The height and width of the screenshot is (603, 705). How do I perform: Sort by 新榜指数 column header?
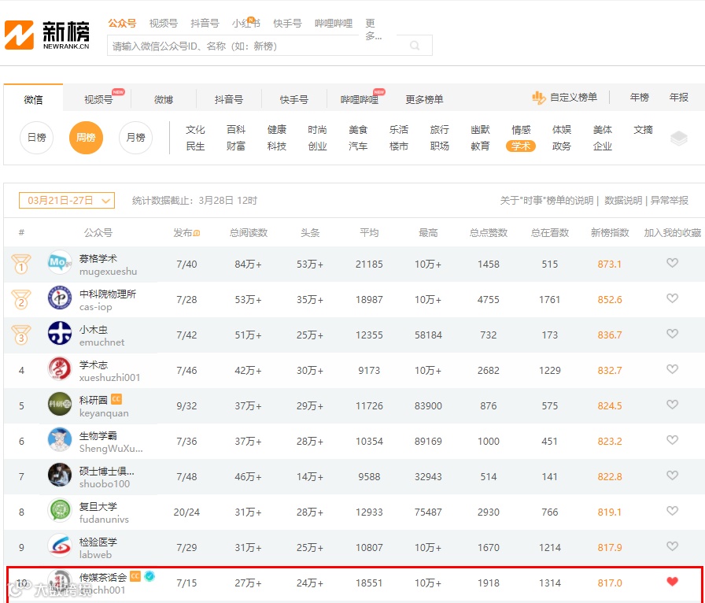point(610,233)
